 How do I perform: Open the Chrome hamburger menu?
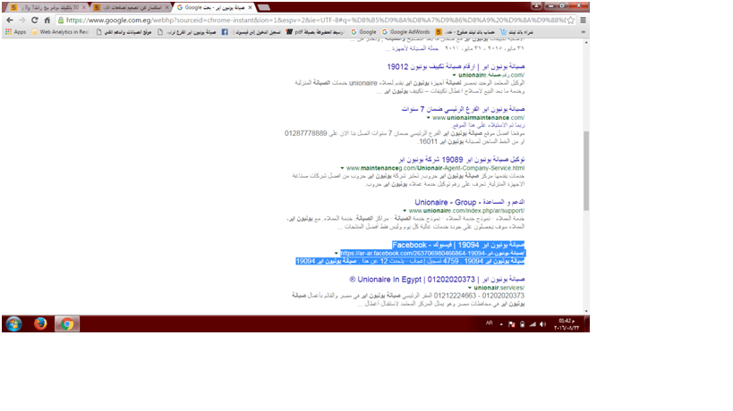[583, 20]
